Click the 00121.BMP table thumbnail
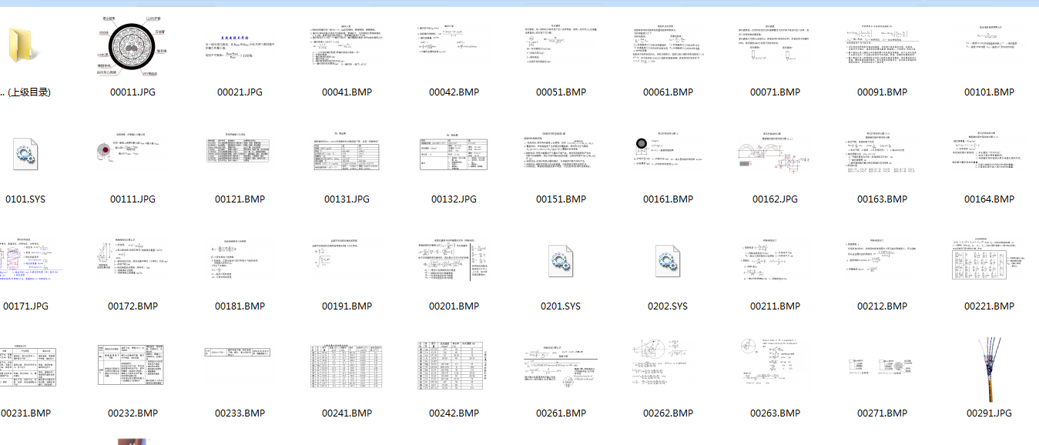This screenshot has width=1039, height=445. (240, 152)
